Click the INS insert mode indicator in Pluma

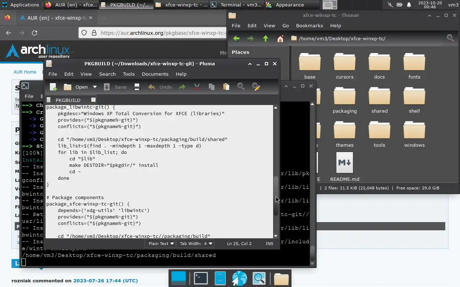[270, 244]
